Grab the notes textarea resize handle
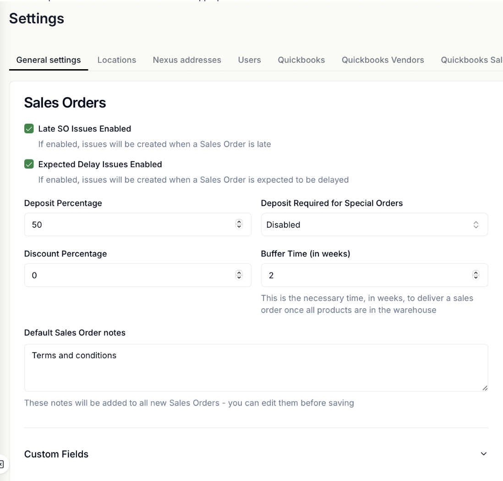 pyautogui.click(x=485, y=388)
